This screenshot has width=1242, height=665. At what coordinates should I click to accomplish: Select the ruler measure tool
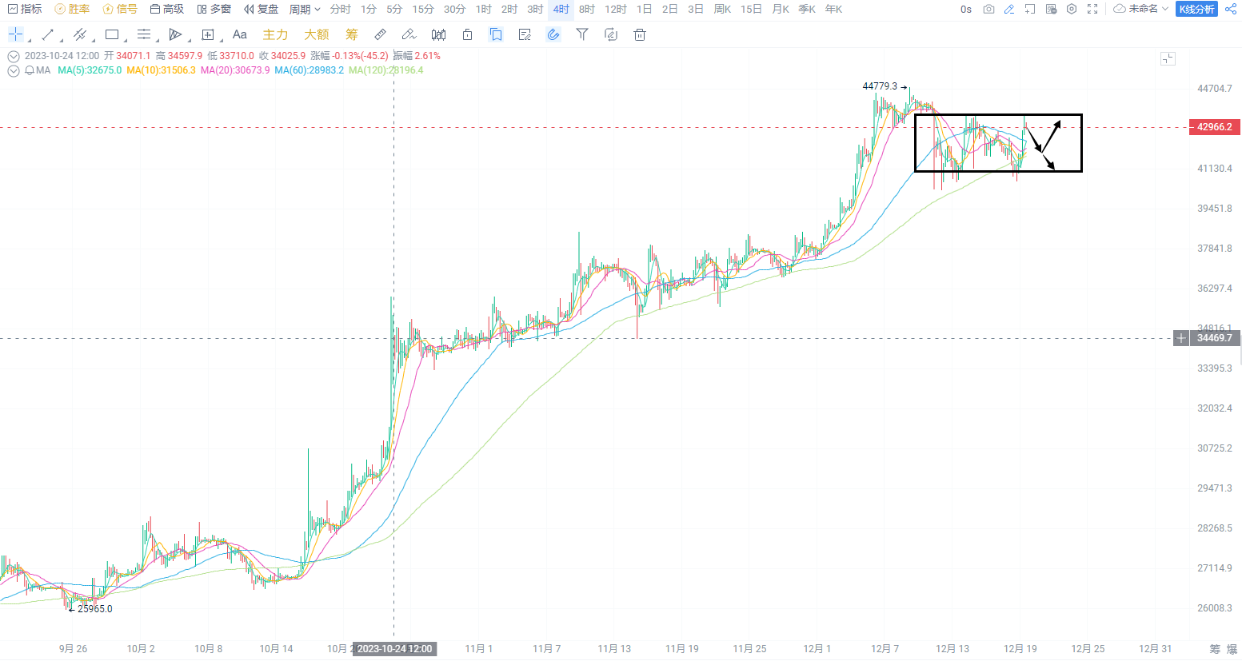click(x=381, y=34)
